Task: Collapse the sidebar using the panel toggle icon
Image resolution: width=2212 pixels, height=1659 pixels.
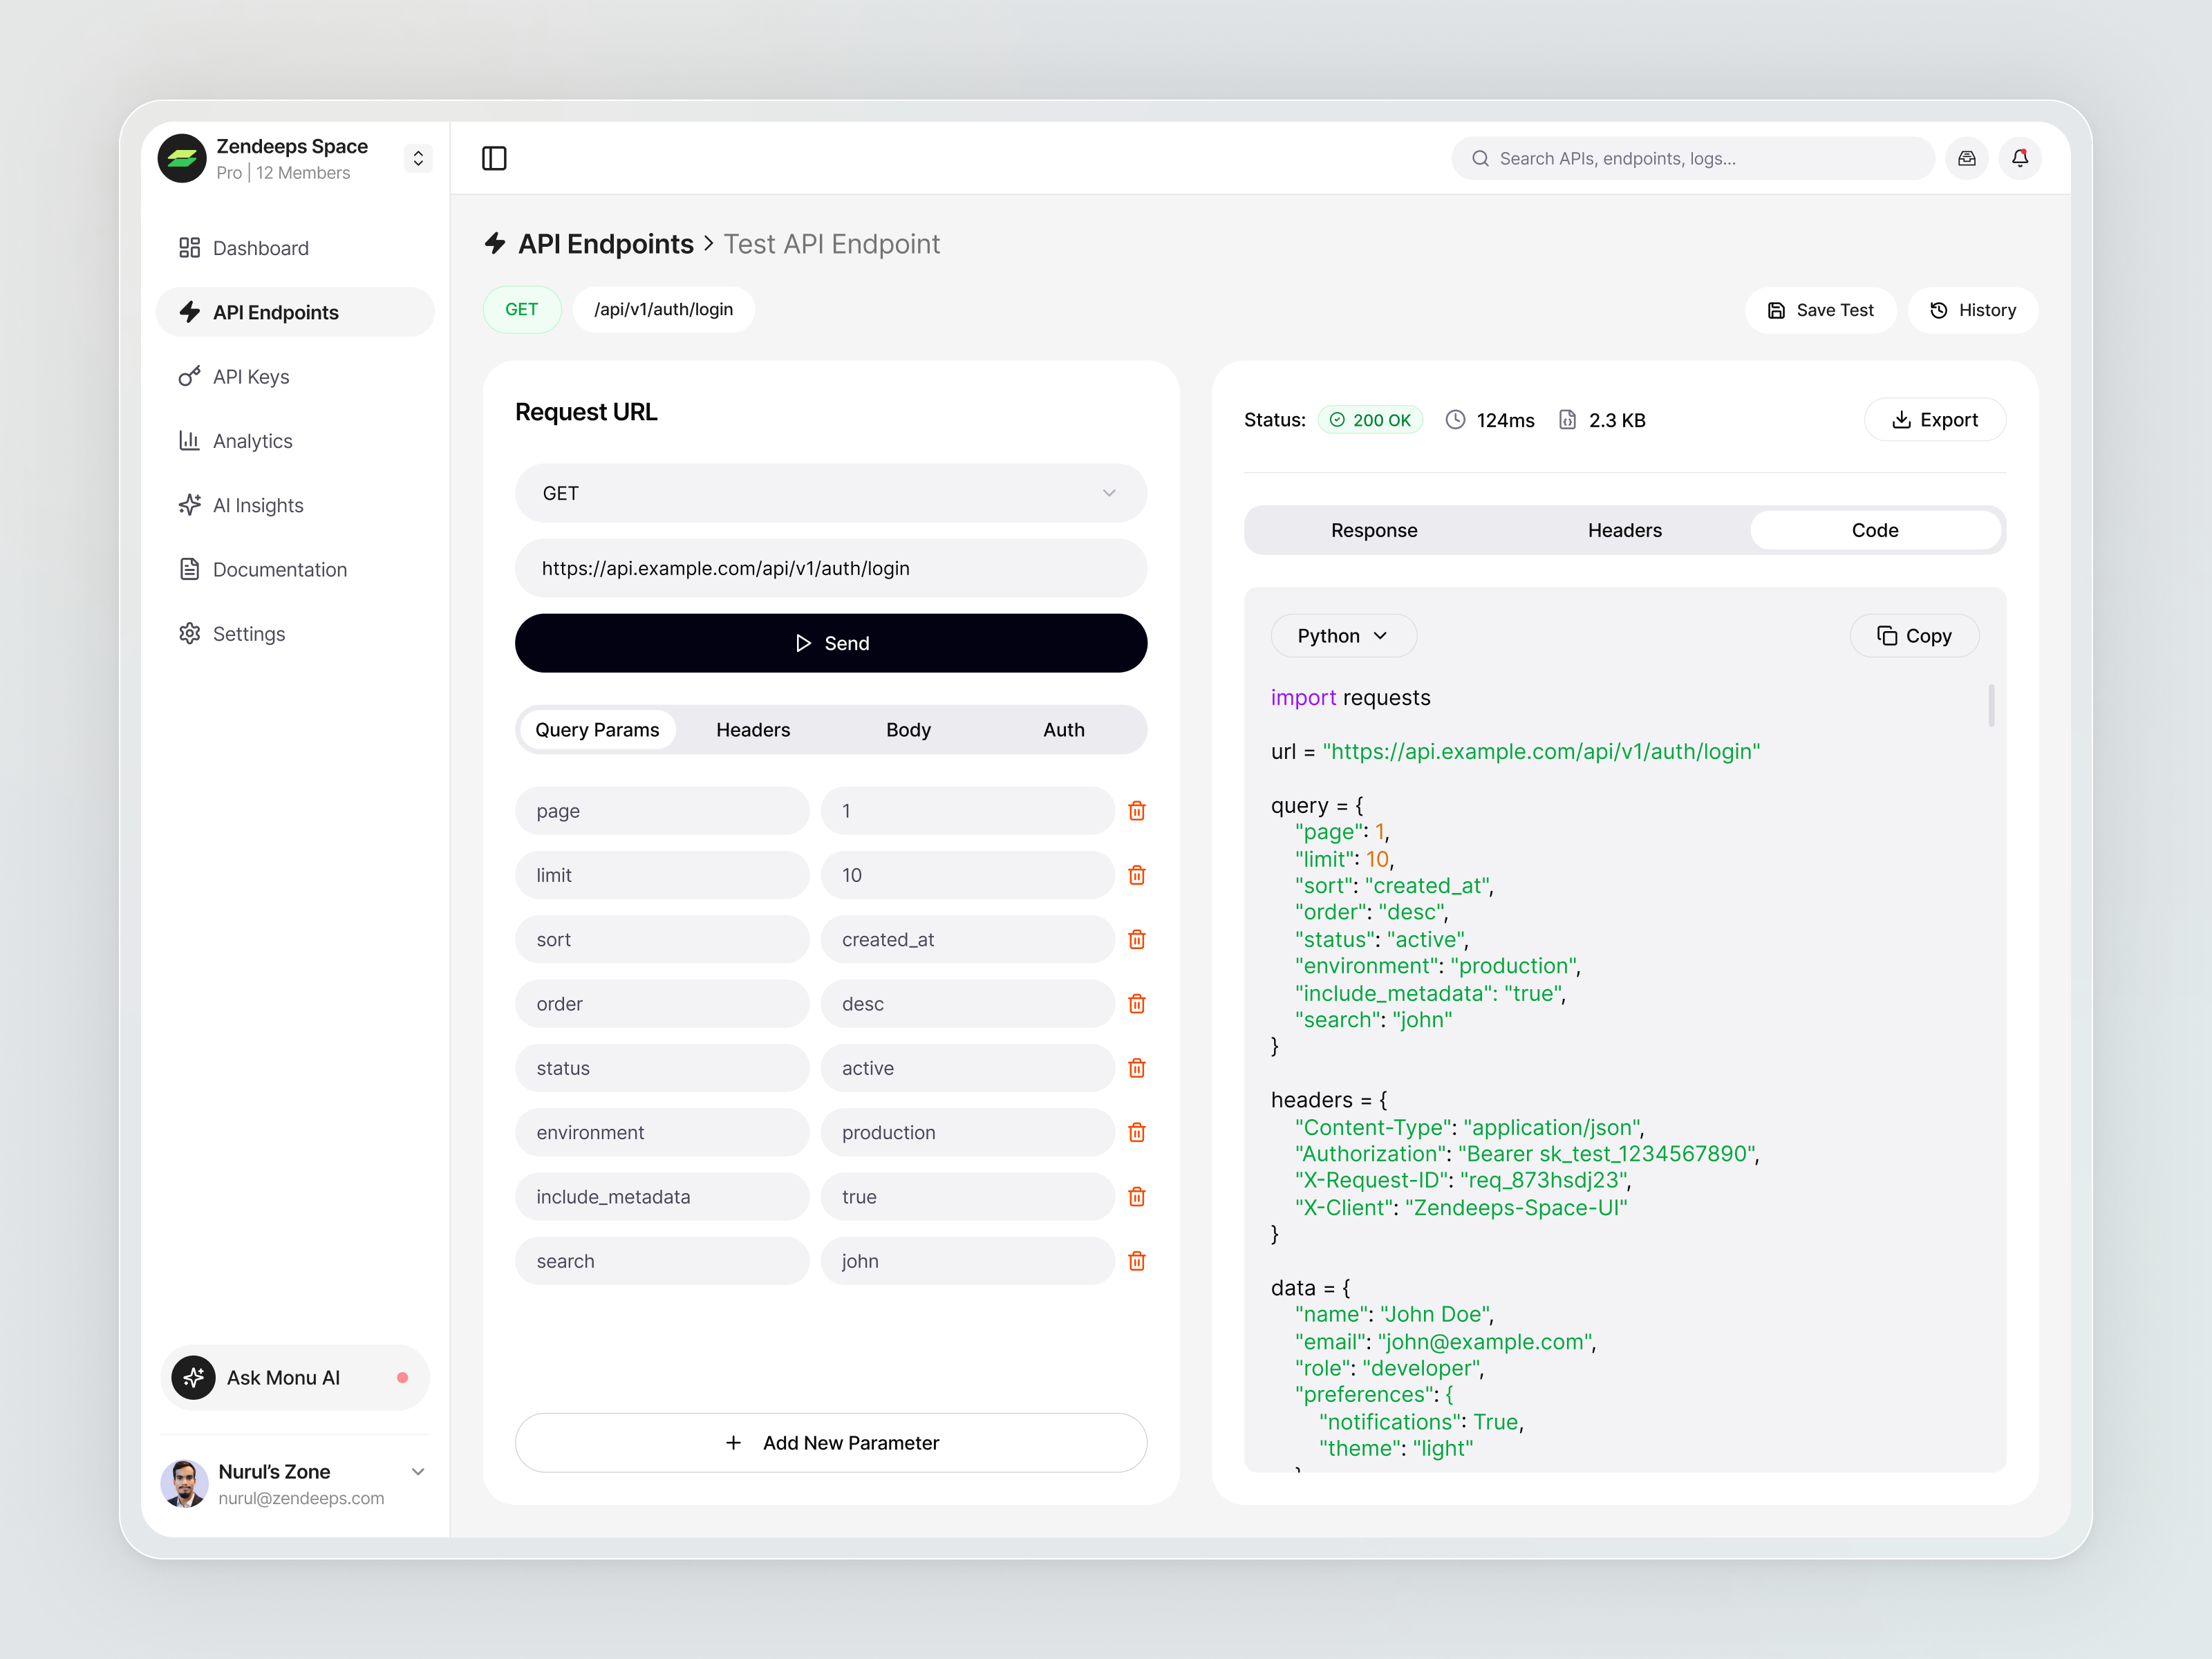Action: click(494, 158)
